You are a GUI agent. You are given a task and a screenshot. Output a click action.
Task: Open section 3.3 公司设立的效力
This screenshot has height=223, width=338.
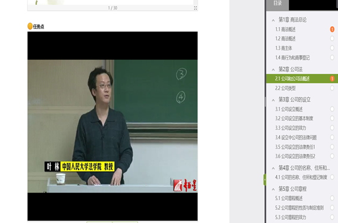pyautogui.click(x=290, y=128)
